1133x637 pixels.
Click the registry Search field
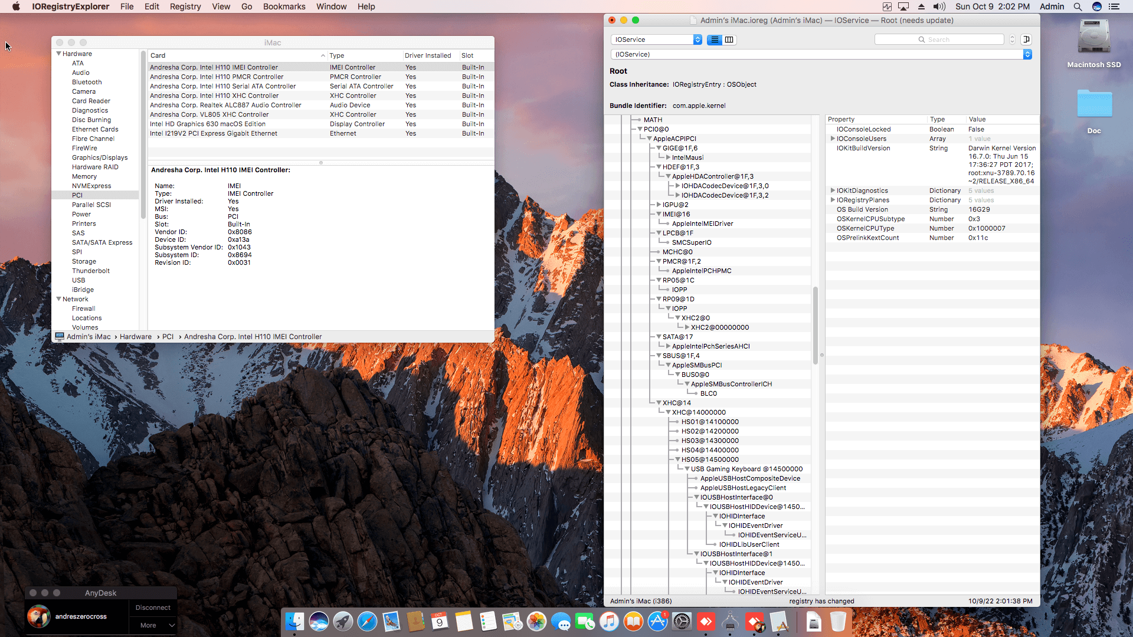tap(939, 40)
